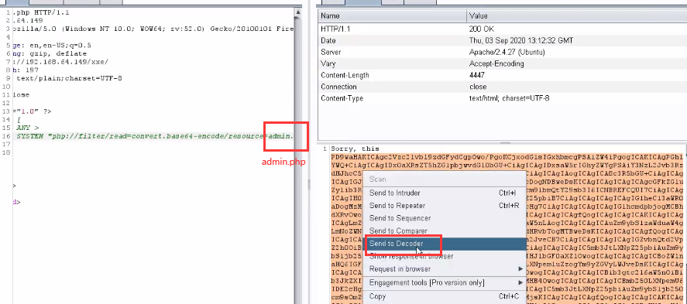Click the Date header row name
Screen dimensions: 687x304
(392, 41)
